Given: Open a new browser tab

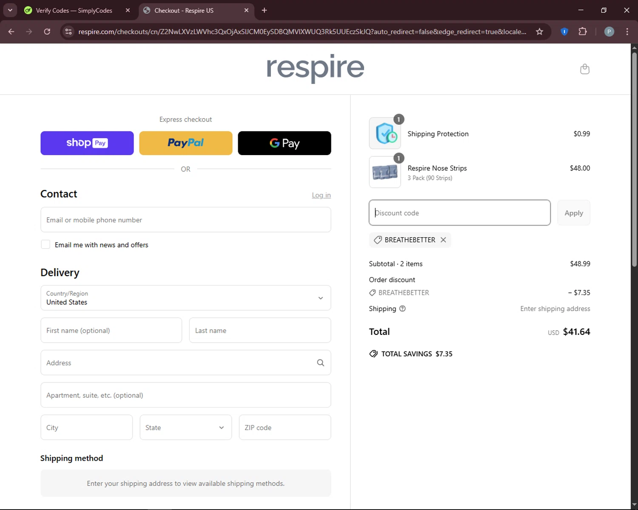Looking at the screenshot, I should tap(264, 10).
